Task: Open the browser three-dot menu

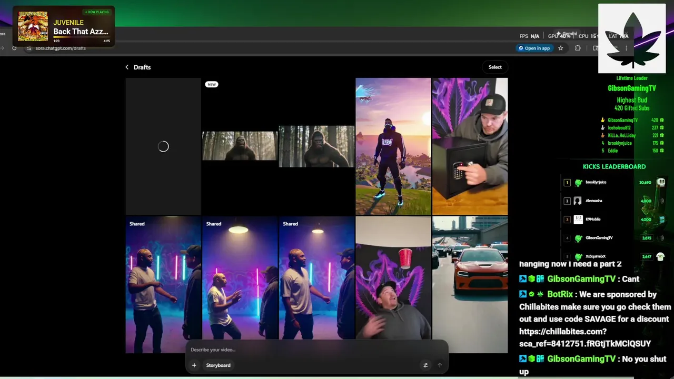Action: (627, 48)
